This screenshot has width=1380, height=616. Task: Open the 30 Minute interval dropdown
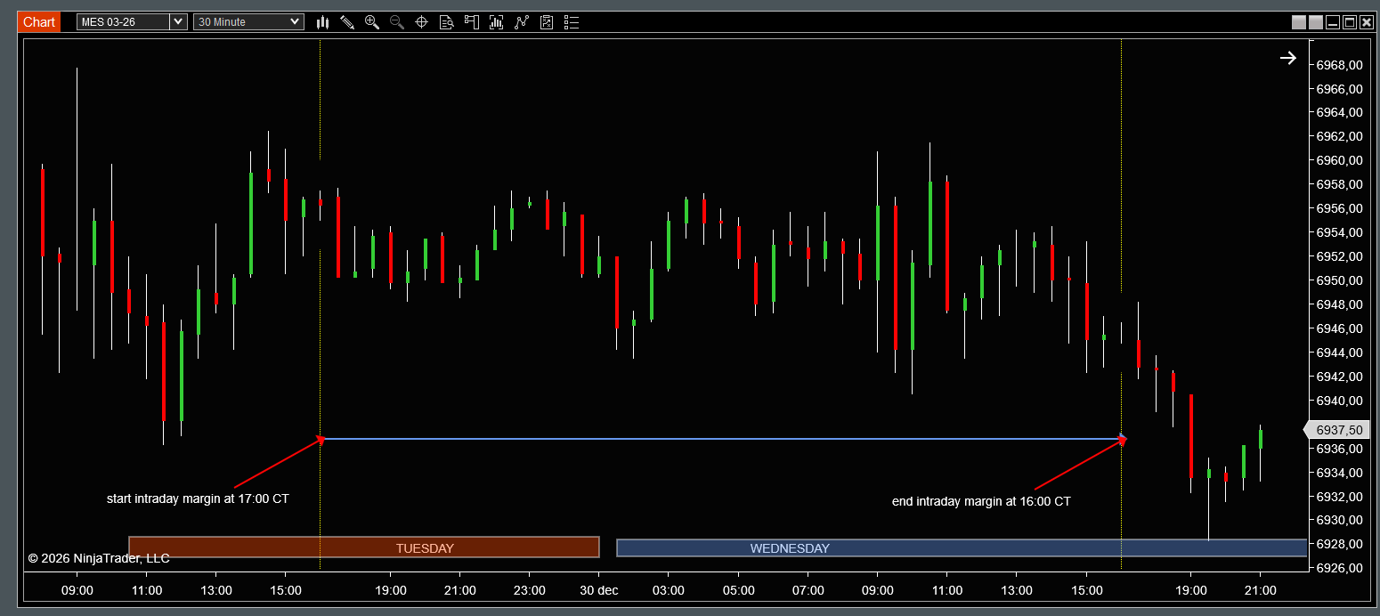(248, 21)
